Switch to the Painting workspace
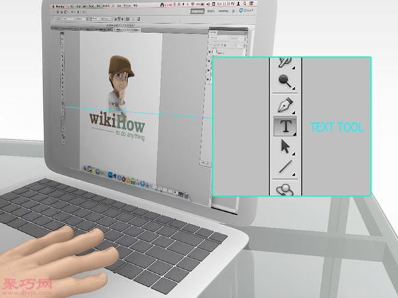 point(224,11)
